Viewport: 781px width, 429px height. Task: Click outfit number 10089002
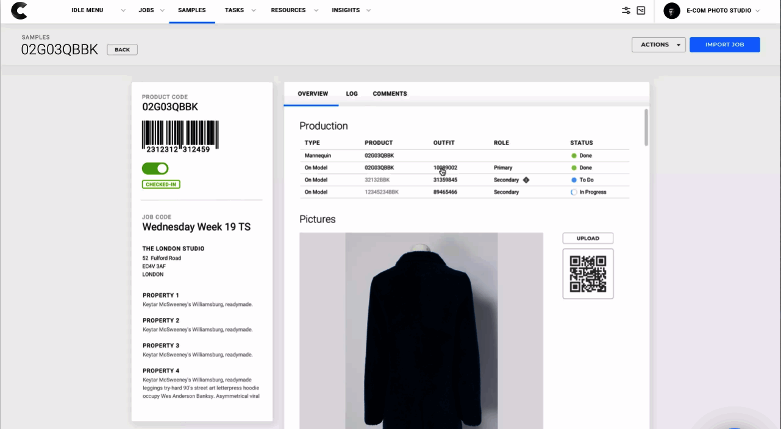(x=445, y=168)
